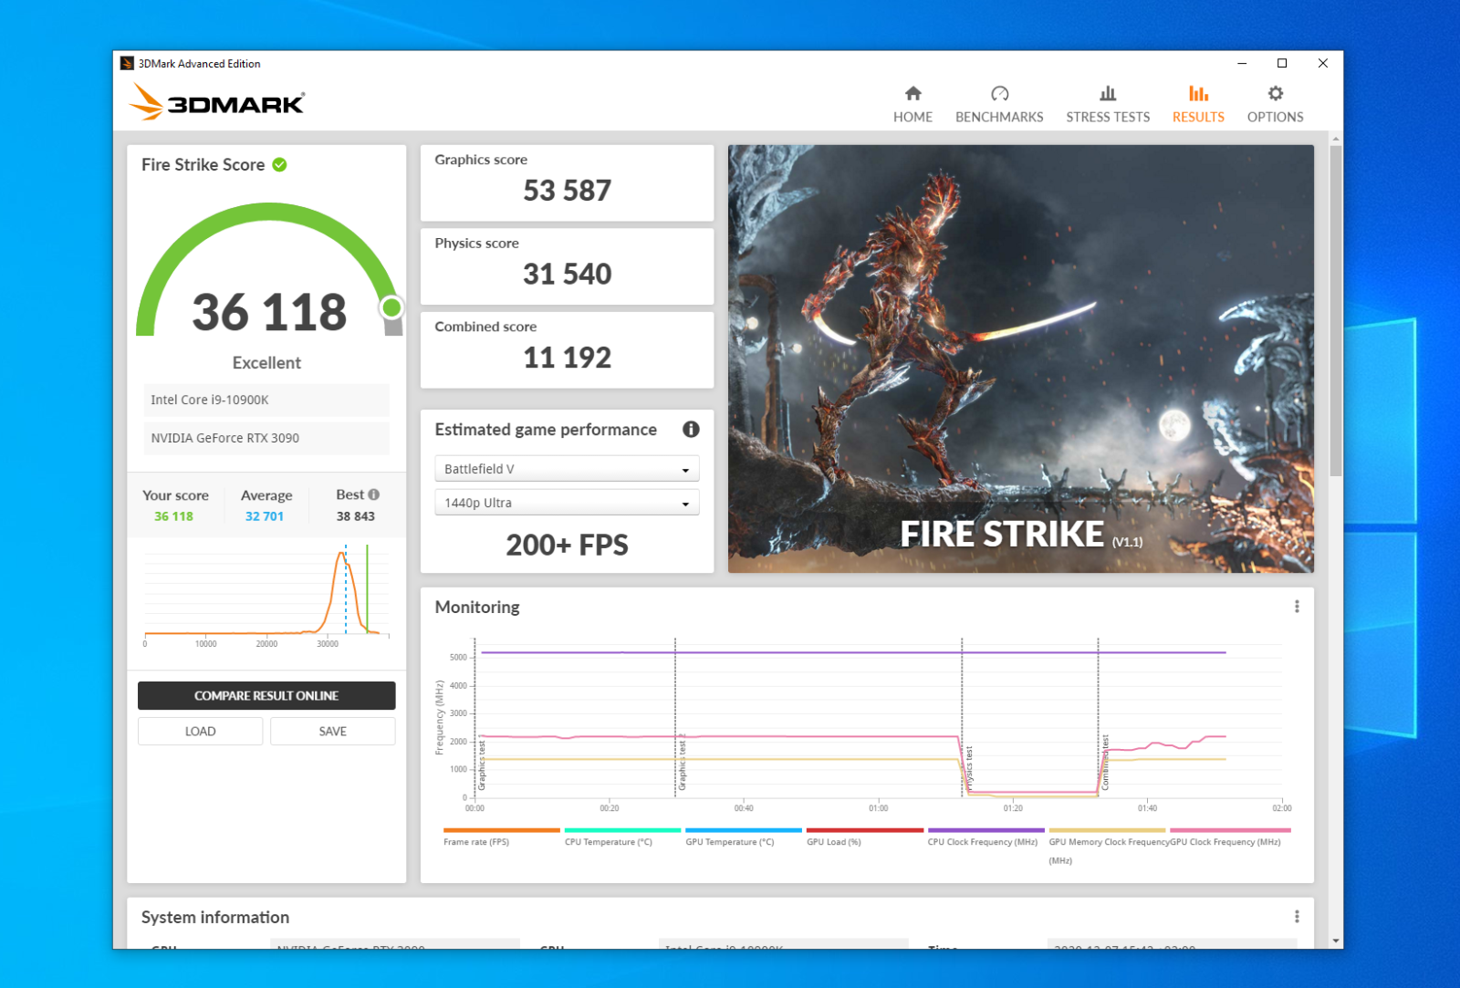Click the Graphics score value 53 587
The height and width of the screenshot is (988, 1460).
pos(567,191)
